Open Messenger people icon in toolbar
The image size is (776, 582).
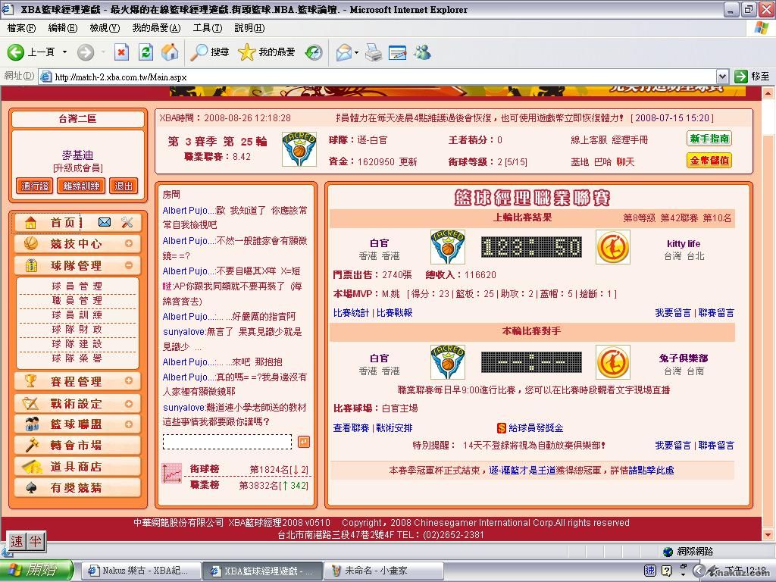pyautogui.click(x=423, y=52)
